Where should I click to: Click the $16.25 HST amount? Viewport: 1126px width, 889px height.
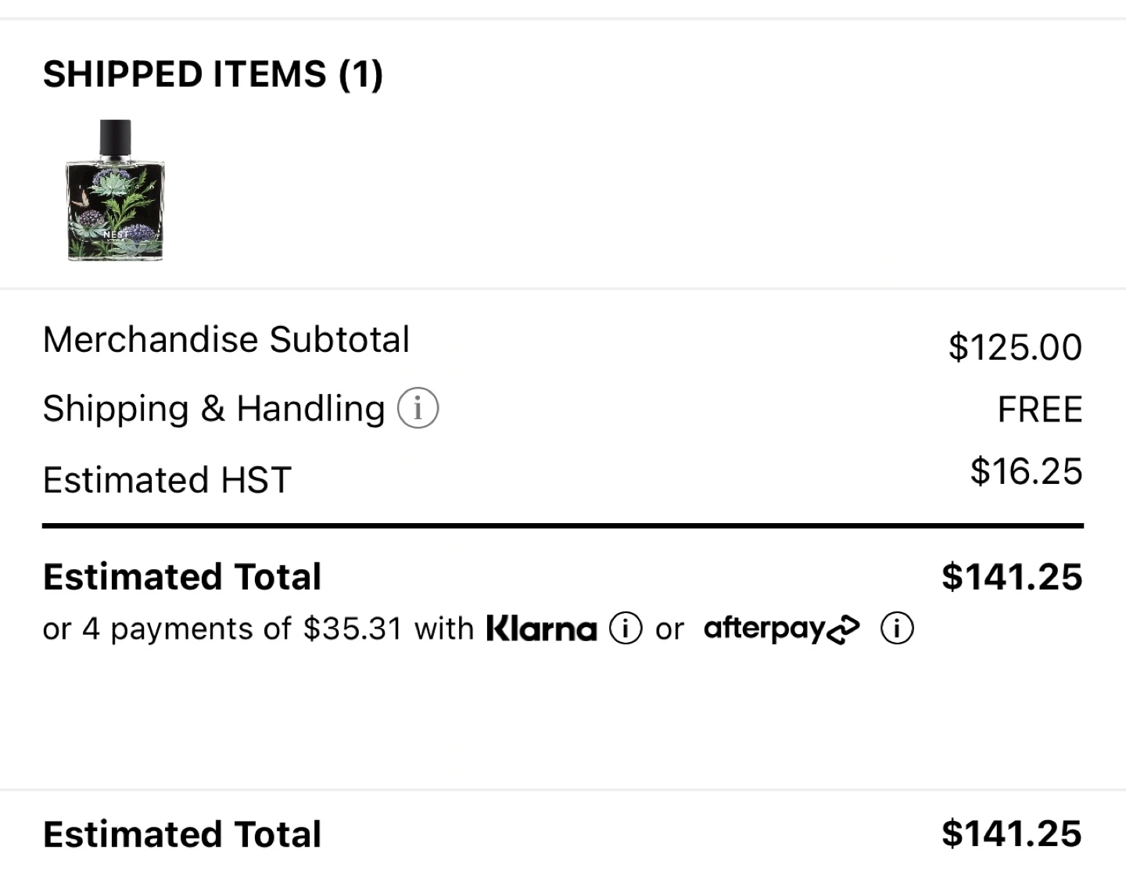1025,471
